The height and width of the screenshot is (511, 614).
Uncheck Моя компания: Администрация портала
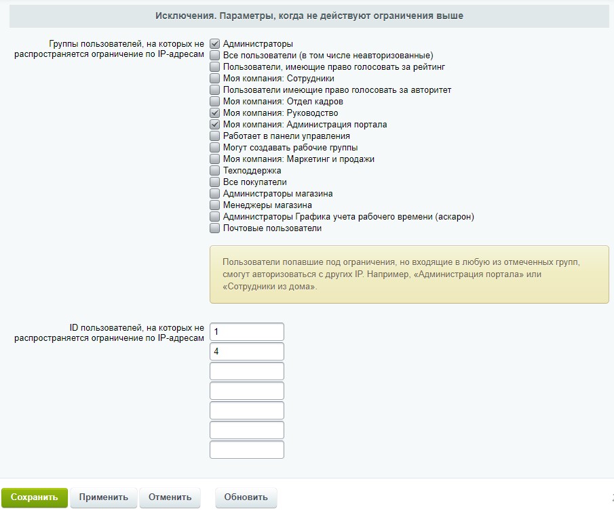pos(214,124)
